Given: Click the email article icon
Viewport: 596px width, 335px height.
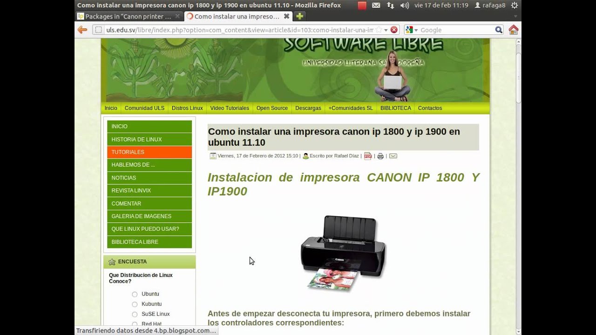Looking at the screenshot, I should pos(393,156).
